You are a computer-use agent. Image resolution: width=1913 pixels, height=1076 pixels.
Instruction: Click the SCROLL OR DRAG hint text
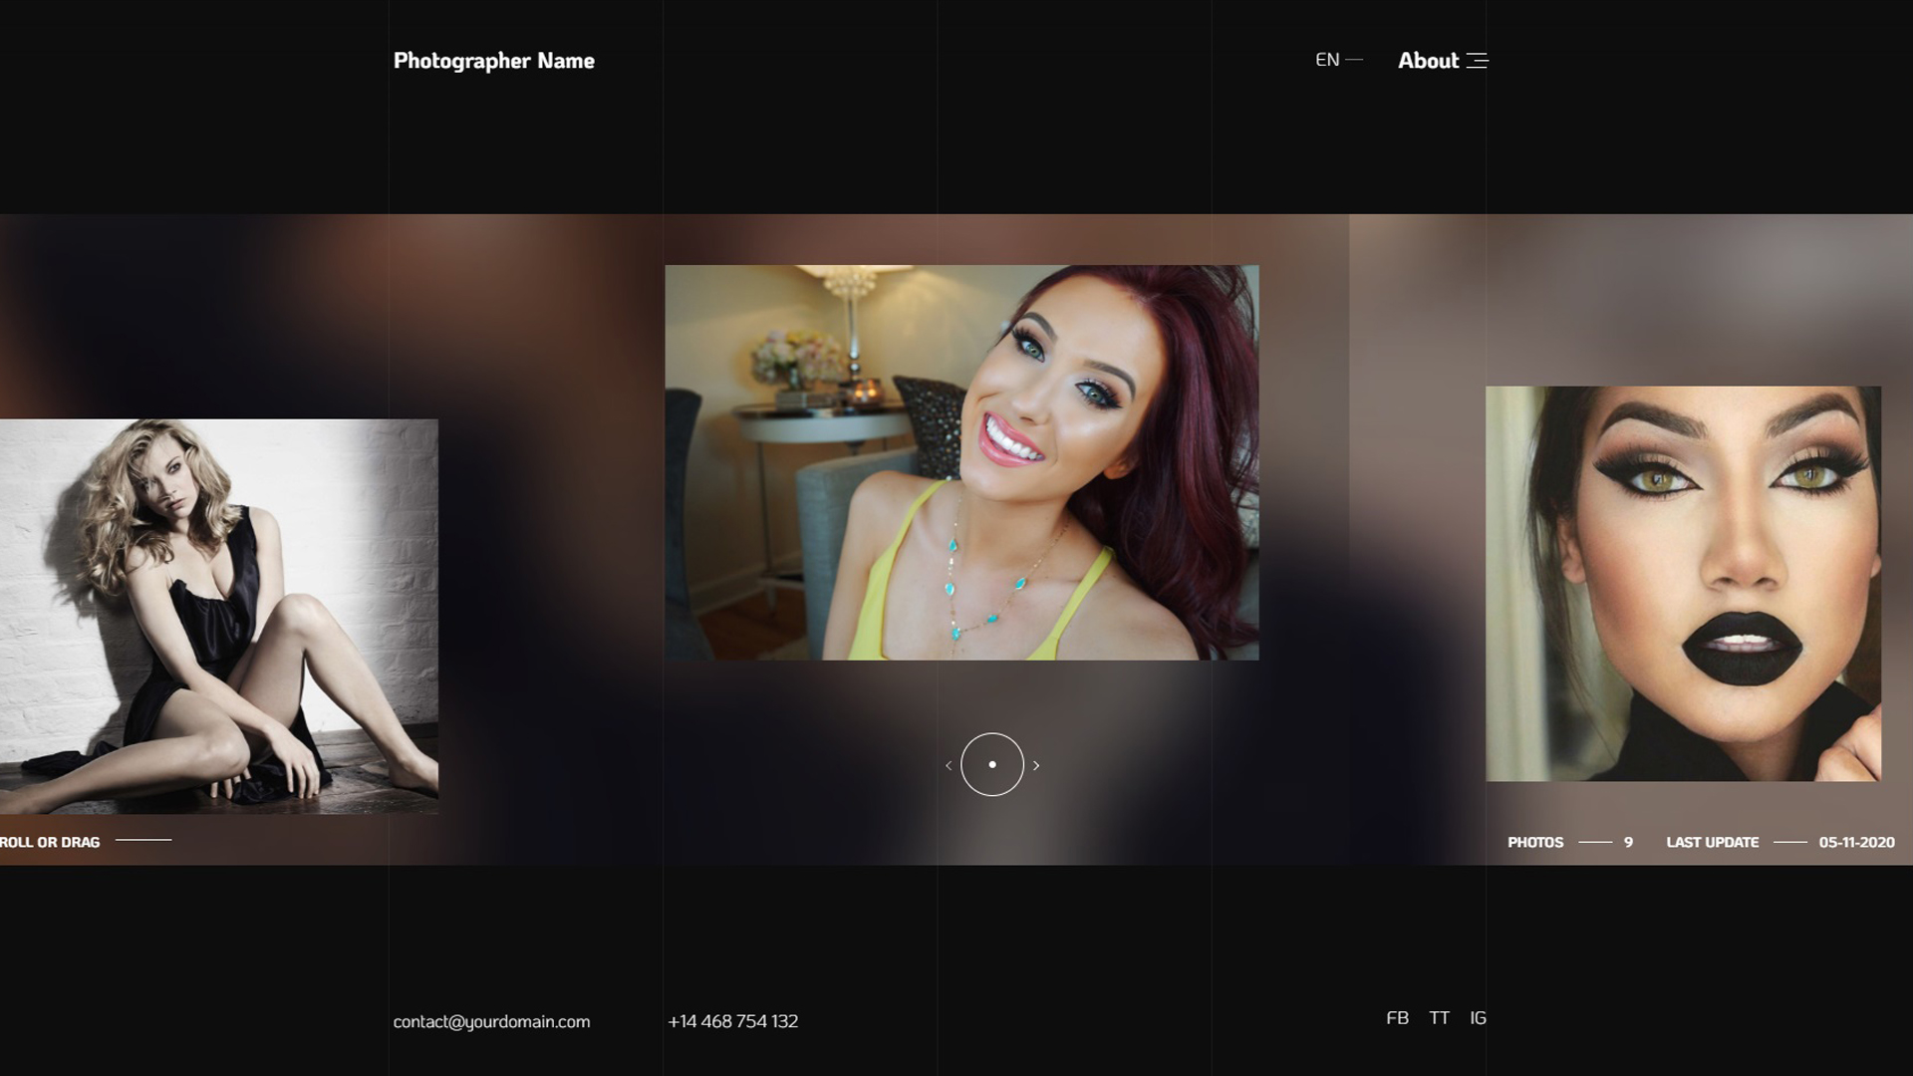coord(50,842)
